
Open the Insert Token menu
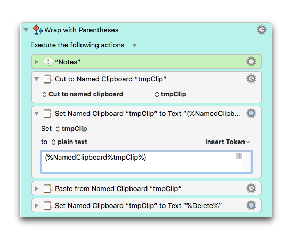coord(227,142)
